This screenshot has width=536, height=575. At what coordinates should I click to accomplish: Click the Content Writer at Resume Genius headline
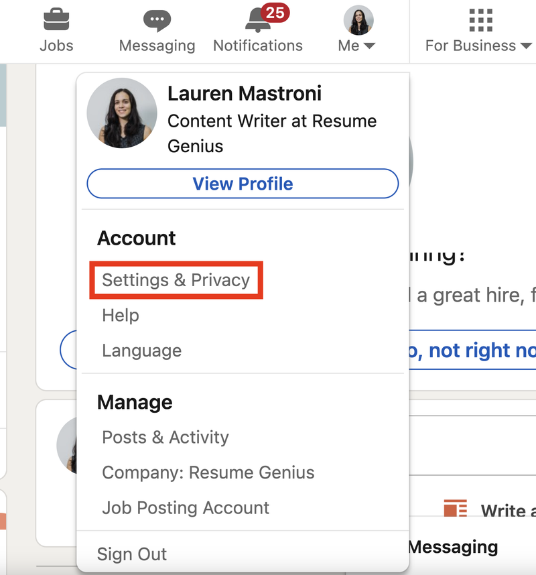pos(272,133)
